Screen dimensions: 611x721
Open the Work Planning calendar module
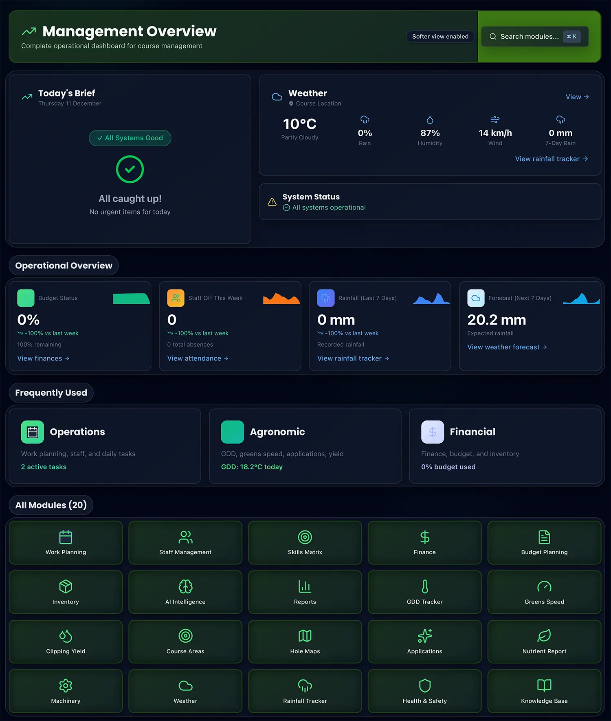click(66, 542)
